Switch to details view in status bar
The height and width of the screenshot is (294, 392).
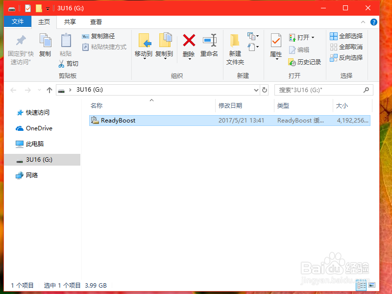[362, 285]
